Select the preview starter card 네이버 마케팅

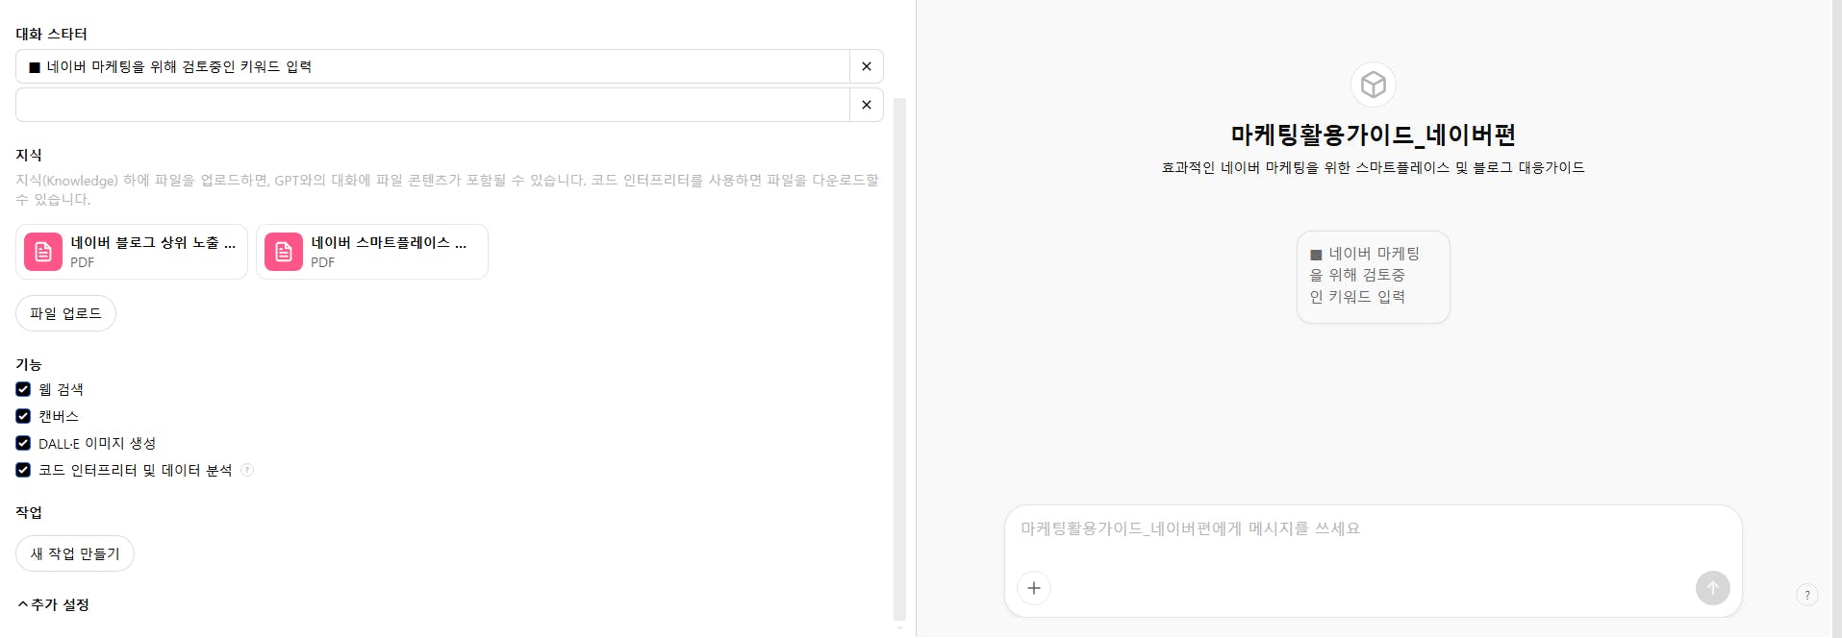click(x=1374, y=277)
